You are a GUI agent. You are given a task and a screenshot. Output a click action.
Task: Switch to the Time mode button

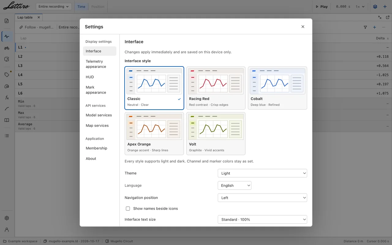tap(81, 6)
